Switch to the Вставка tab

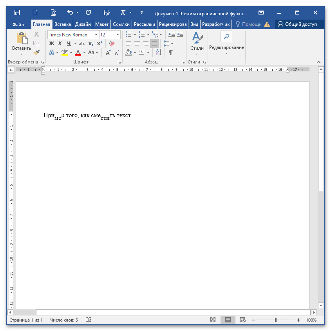click(63, 24)
